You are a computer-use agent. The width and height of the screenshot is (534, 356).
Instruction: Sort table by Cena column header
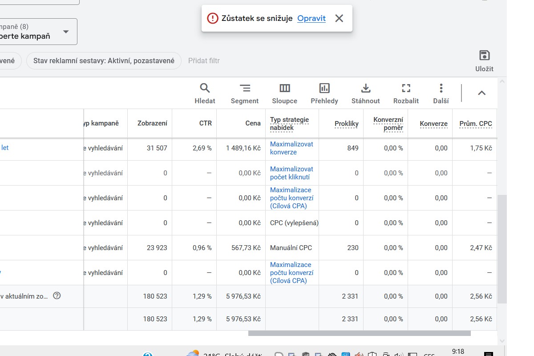(x=253, y=123)
